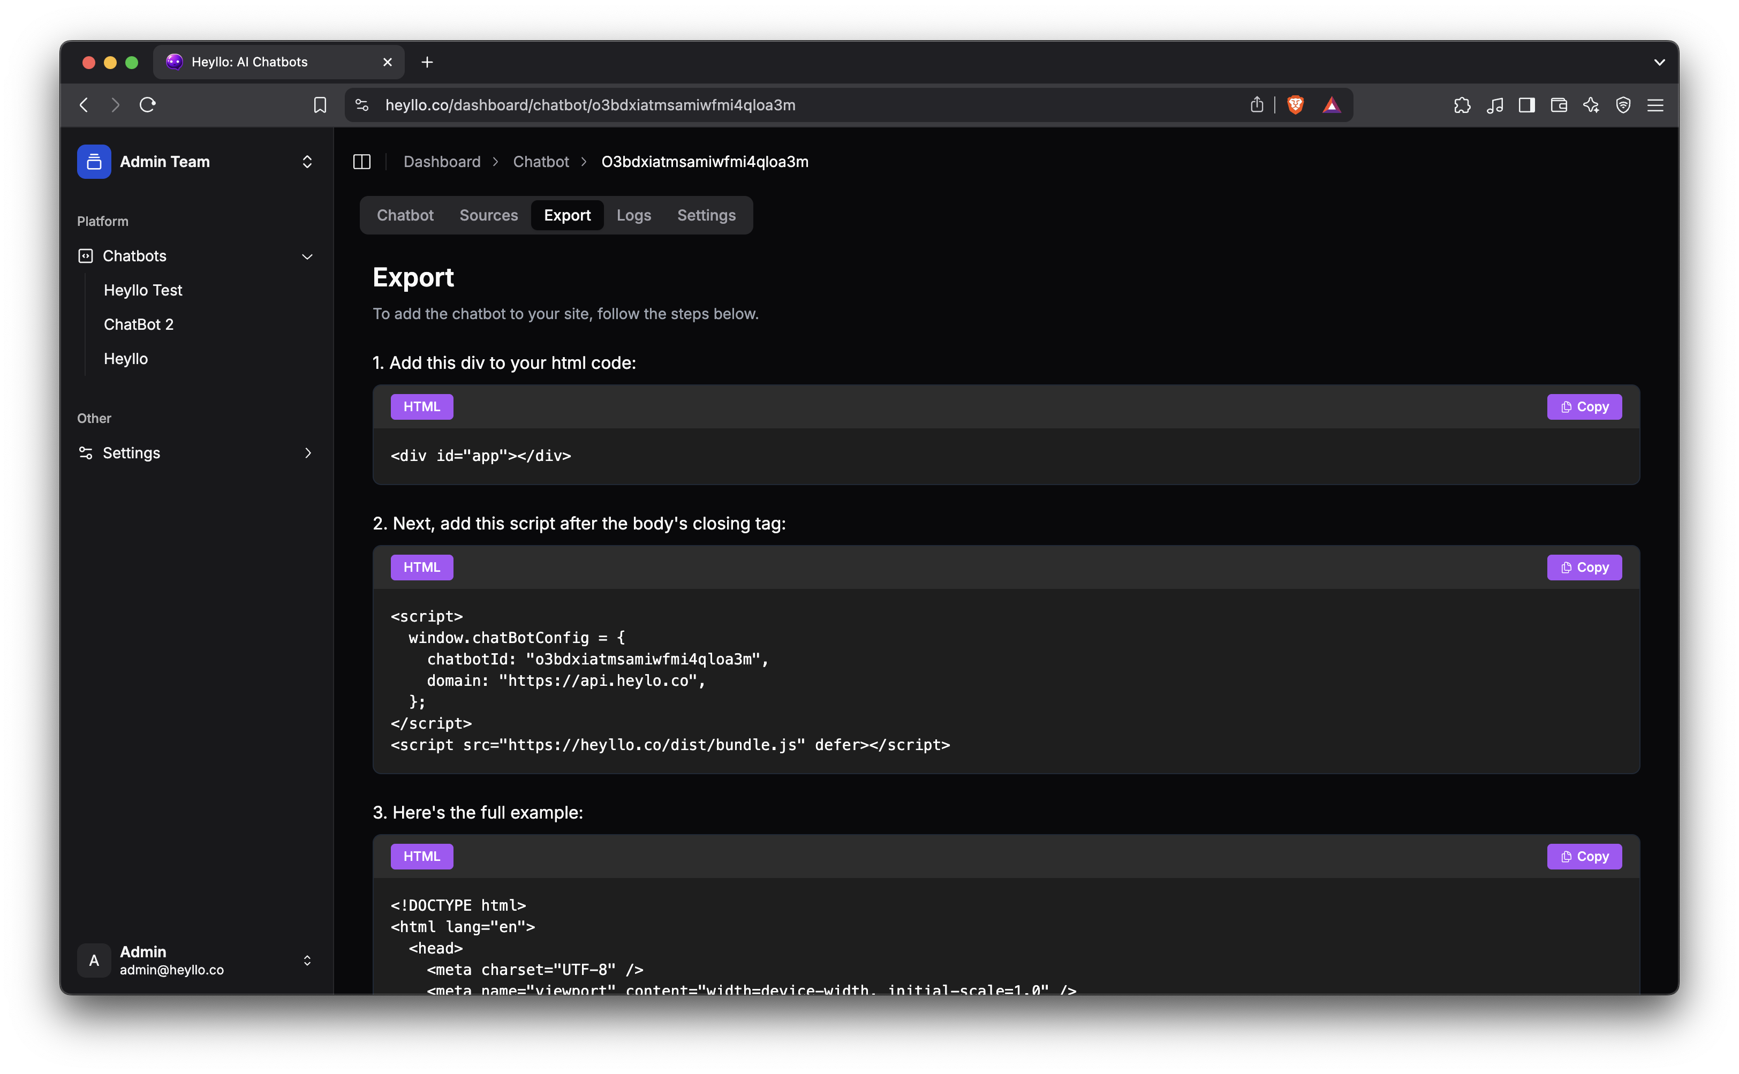Click the share icon in address bar
The height and width of the screenshot is (1074, 1739).
coord(1257,105)
